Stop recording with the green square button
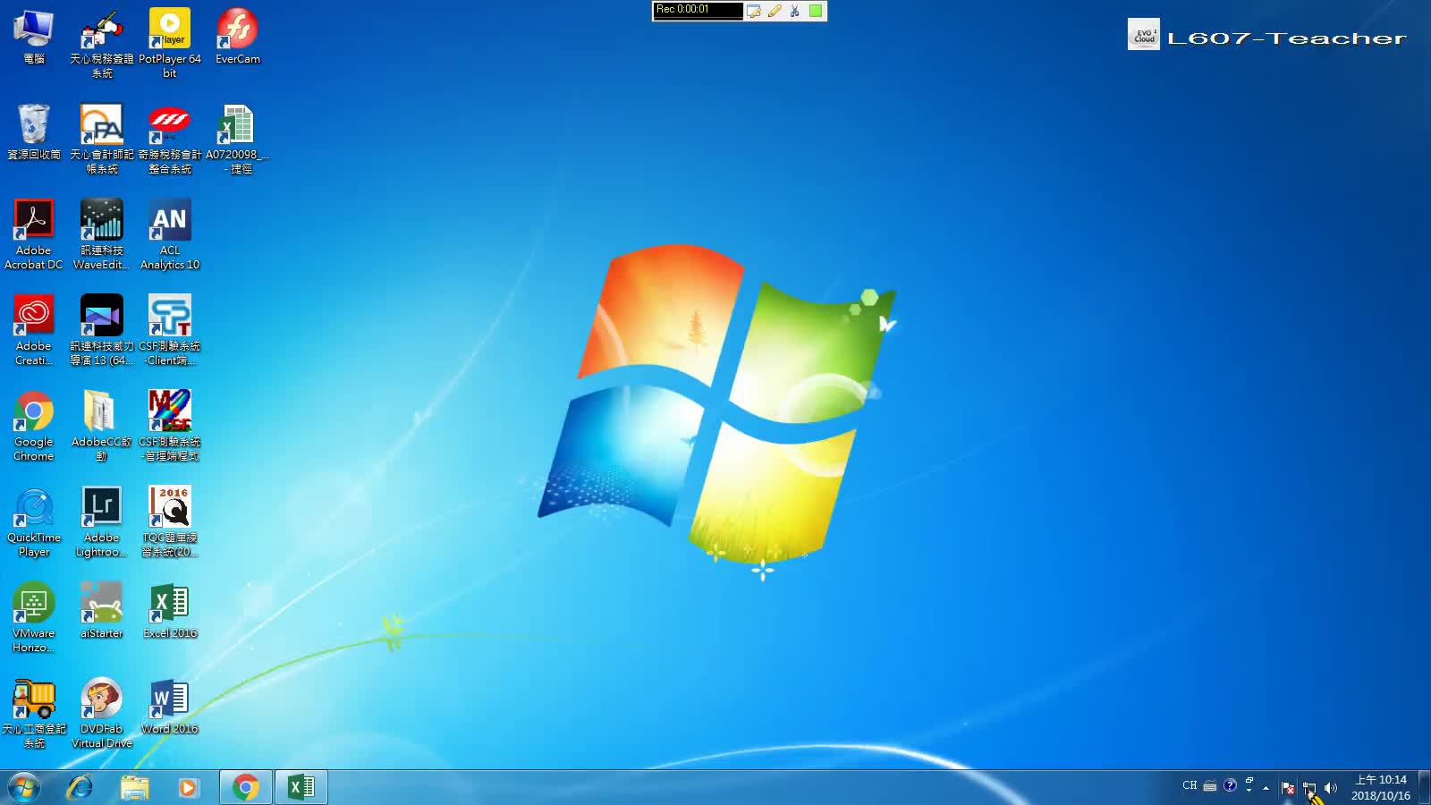 point(816,11)
